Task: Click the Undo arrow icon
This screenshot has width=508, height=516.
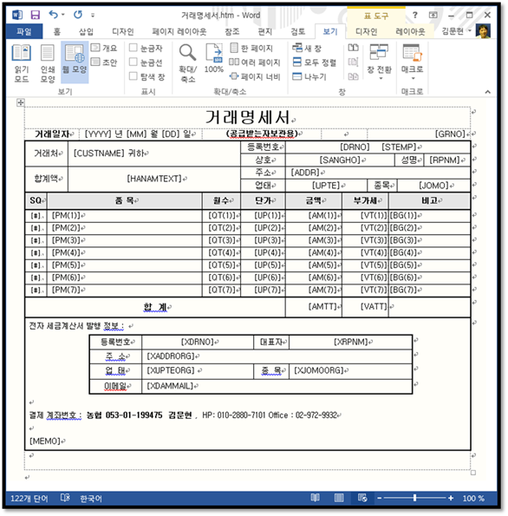Action: (x=53, y=15)
